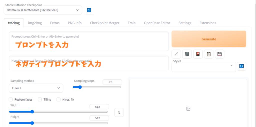Open extra networks with the red card icon

[x=198, y=54]
